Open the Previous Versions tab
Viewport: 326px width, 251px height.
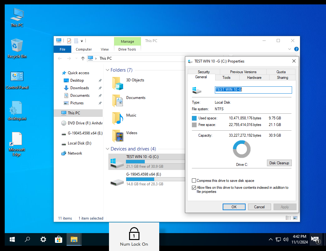pos(243,72)
